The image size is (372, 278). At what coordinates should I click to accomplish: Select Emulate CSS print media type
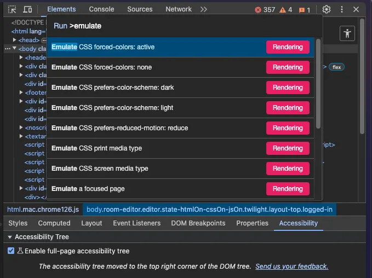pos(181,148)
